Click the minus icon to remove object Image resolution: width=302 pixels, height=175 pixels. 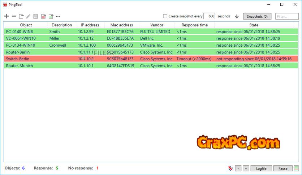tap(14, 16)
